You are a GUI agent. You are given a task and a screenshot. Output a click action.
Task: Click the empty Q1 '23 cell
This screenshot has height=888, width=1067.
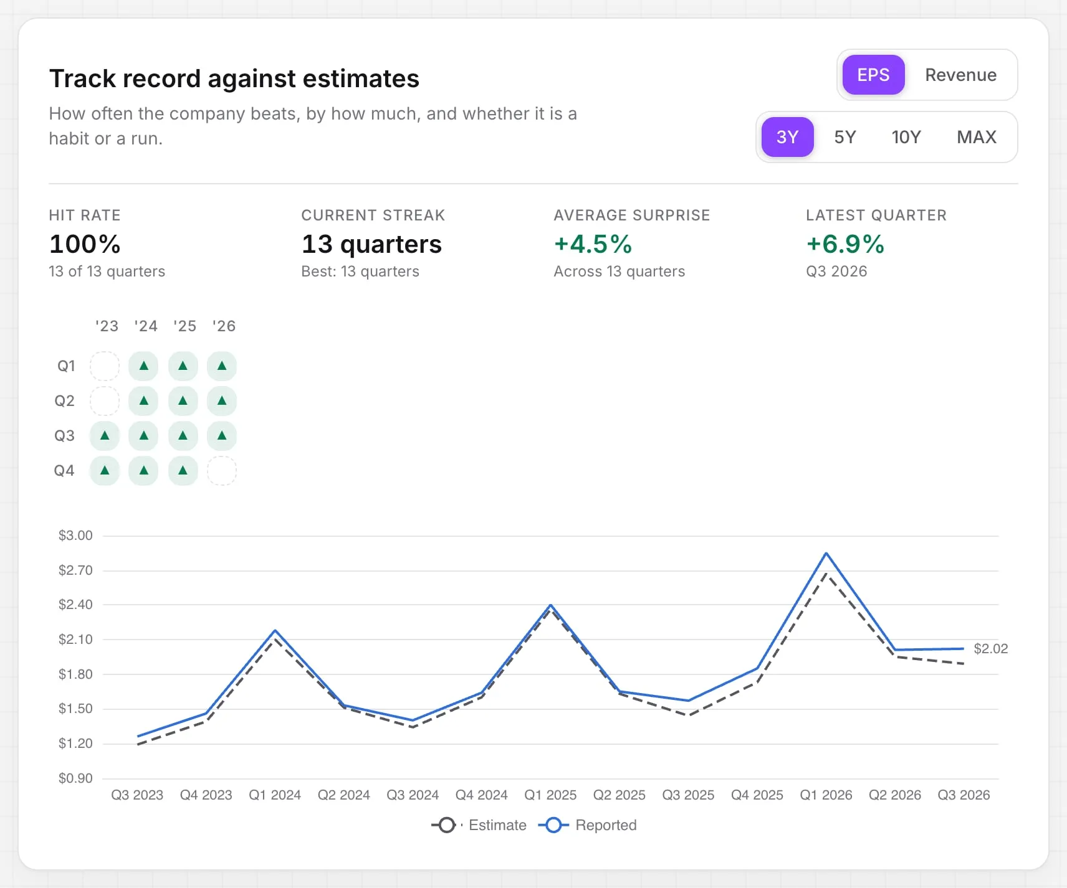105,366
